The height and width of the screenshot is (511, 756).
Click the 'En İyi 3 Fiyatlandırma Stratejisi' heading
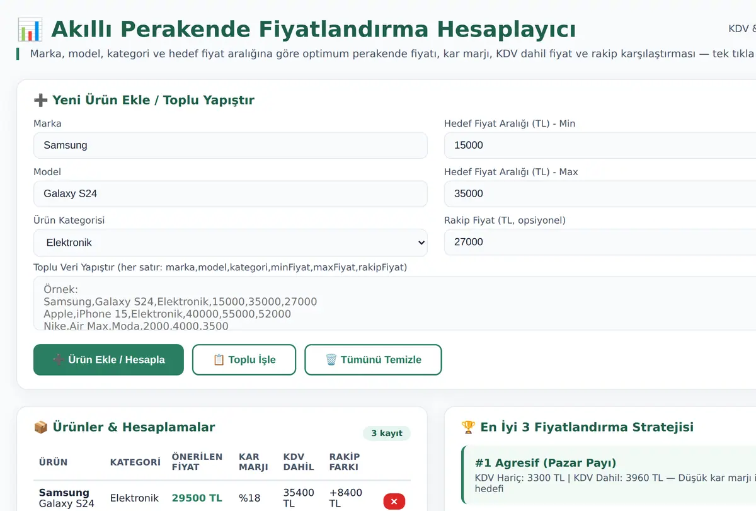[587, 427]
